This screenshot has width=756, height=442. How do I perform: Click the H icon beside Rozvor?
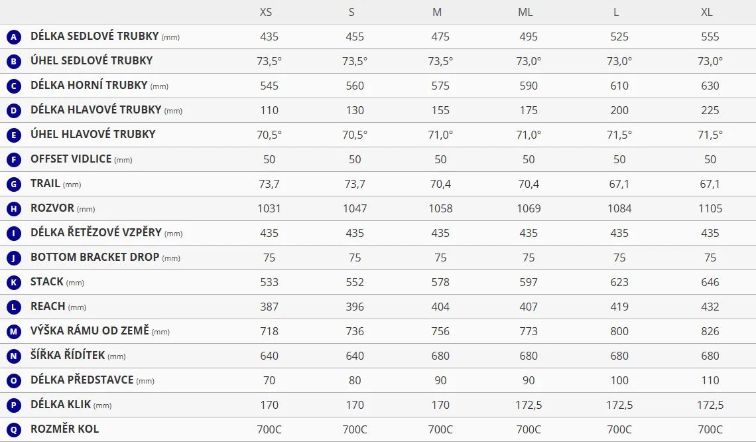pos(13,209)
